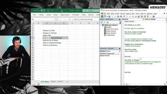This screenshot has width=167, height=94.
Task: Click the formula bar text Cells In A Selected Range
Action: click(x=83, y=19)
